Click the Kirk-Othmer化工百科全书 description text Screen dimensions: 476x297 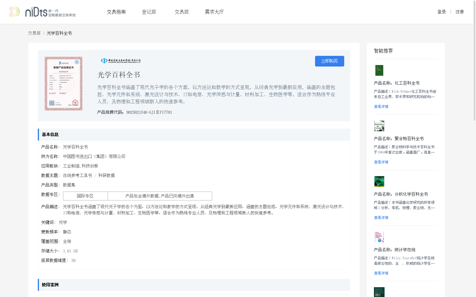point(405,94)
